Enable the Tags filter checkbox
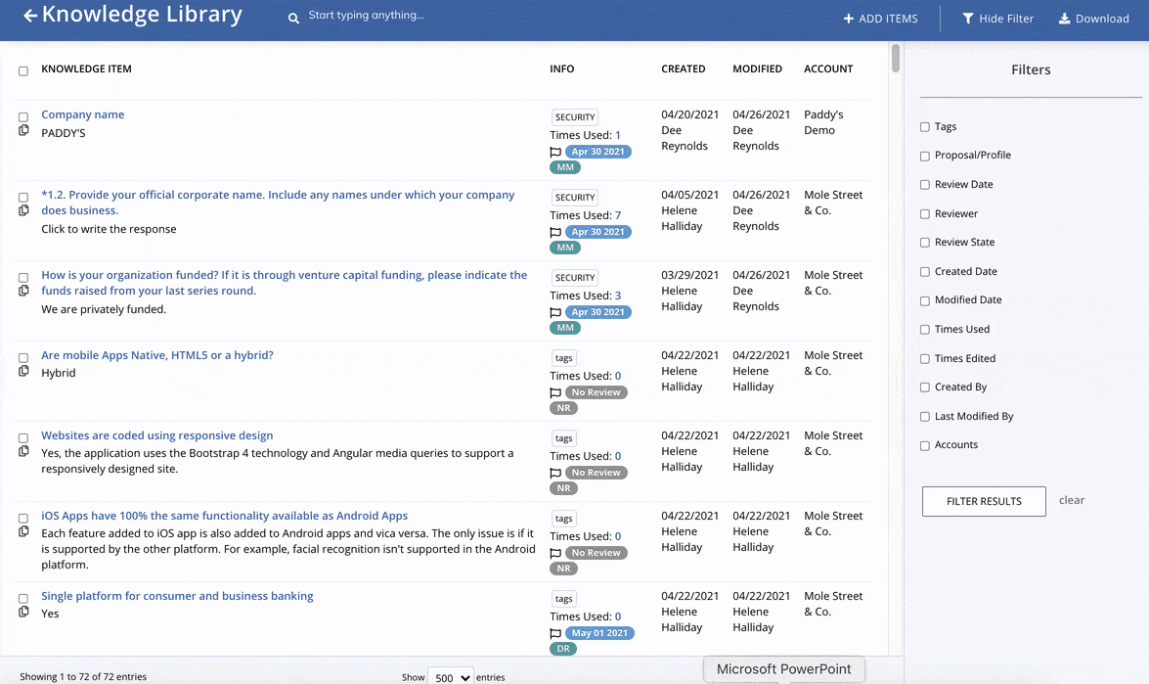Image resolution: width=1149 pixels, height=684 pixels. point(925,127)
